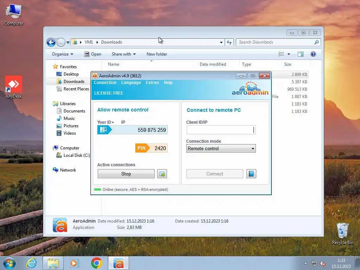This screenshot has width=360, height=270.
Task: Click the AnyDesk desktop shortcut
Action: (x=14, y=87)
